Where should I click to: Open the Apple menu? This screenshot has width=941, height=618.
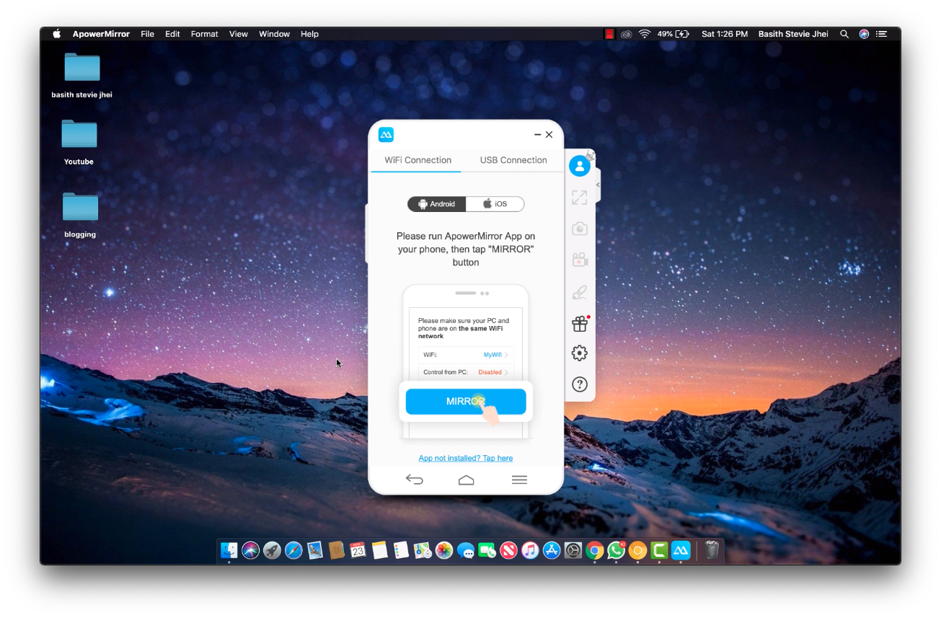tap(56, 34)
